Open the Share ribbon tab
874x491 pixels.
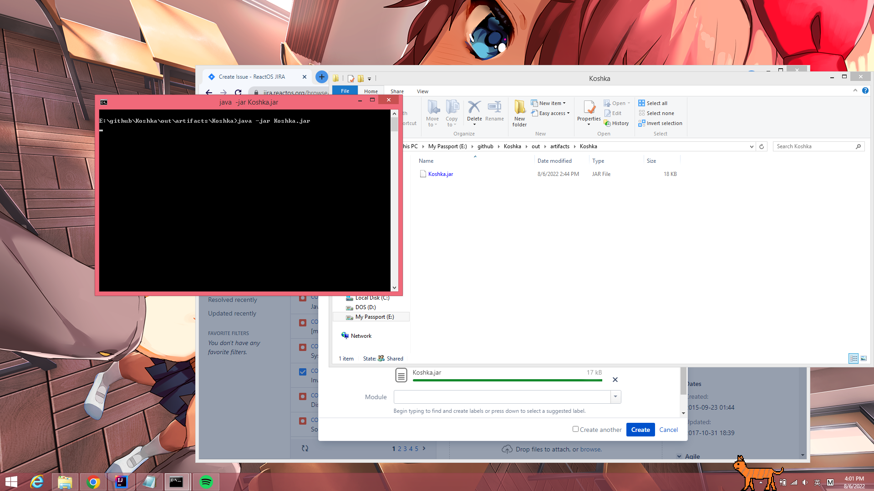(397, 91)
